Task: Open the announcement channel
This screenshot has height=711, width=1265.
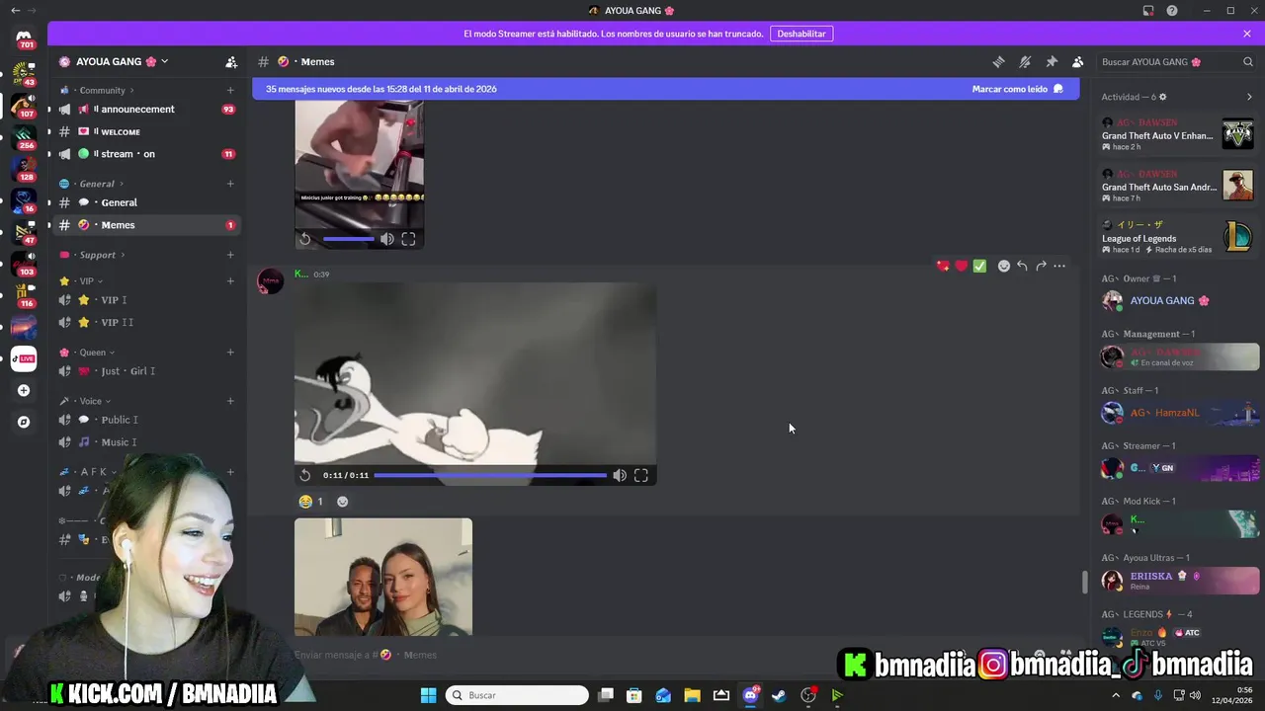Action: 144,109
